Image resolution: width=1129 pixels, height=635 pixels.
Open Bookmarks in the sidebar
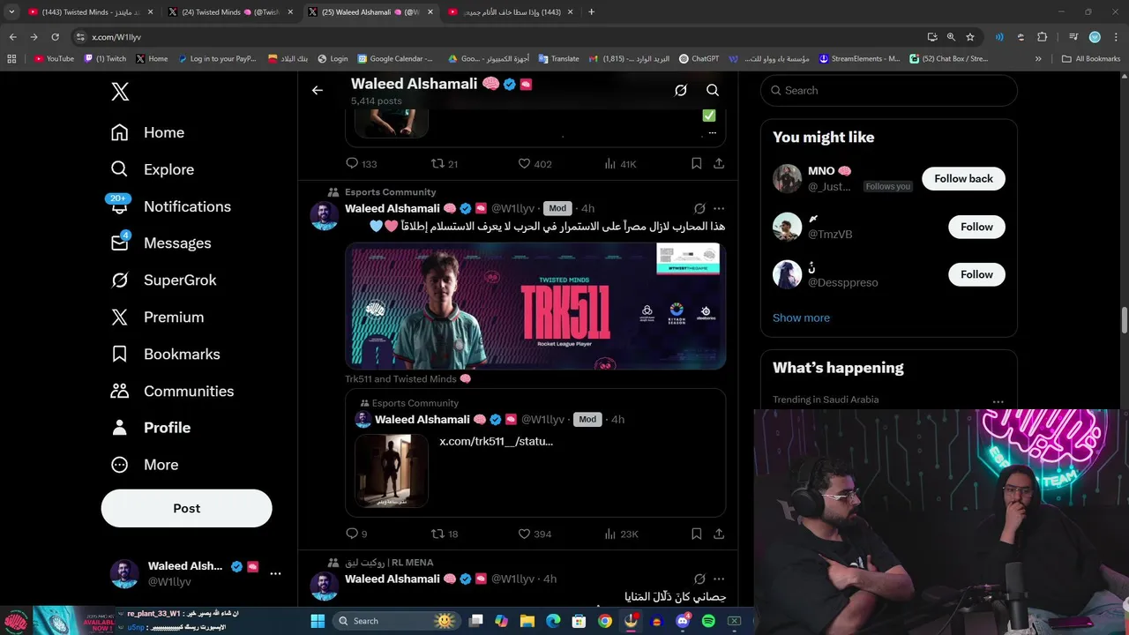click(x=165, y=355)
